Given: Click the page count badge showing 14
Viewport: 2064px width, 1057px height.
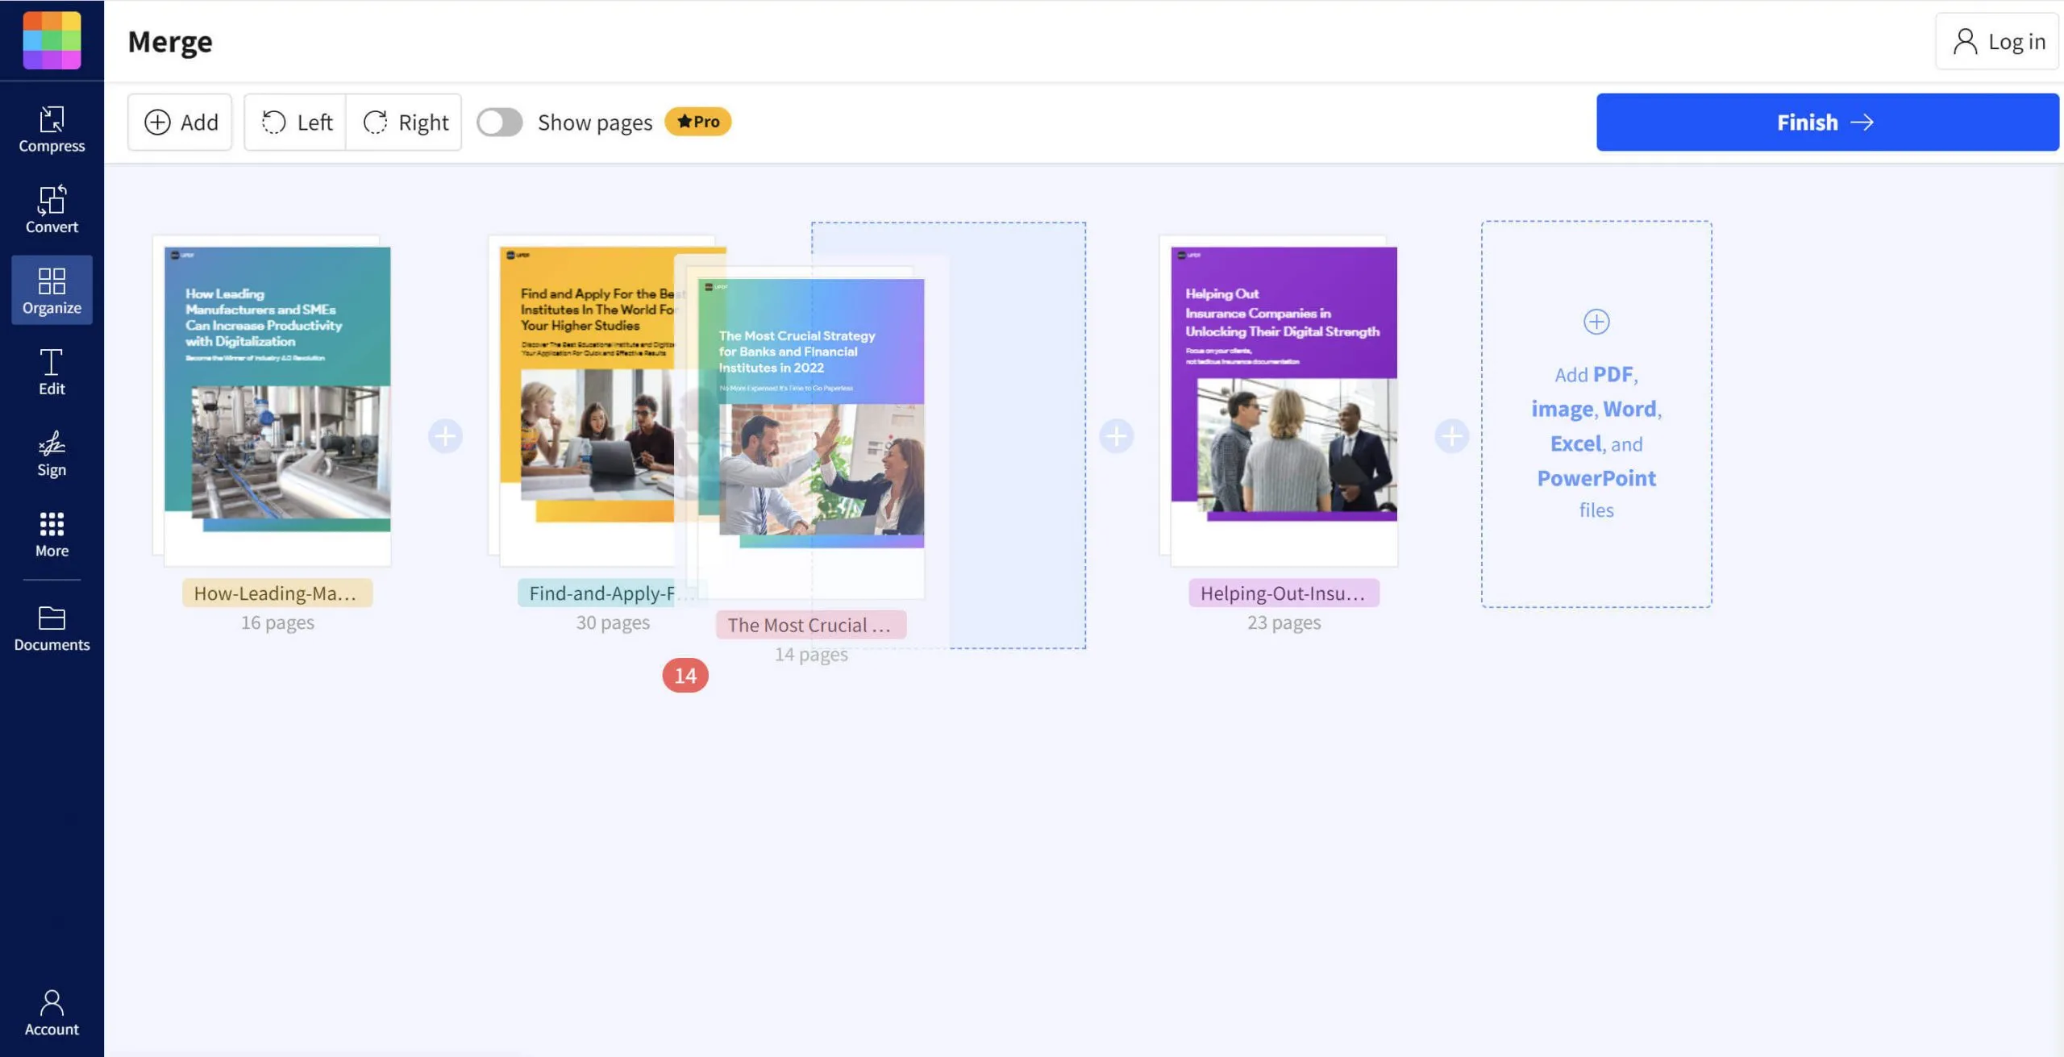Looking at the screenshot, I should pos(686,674).
